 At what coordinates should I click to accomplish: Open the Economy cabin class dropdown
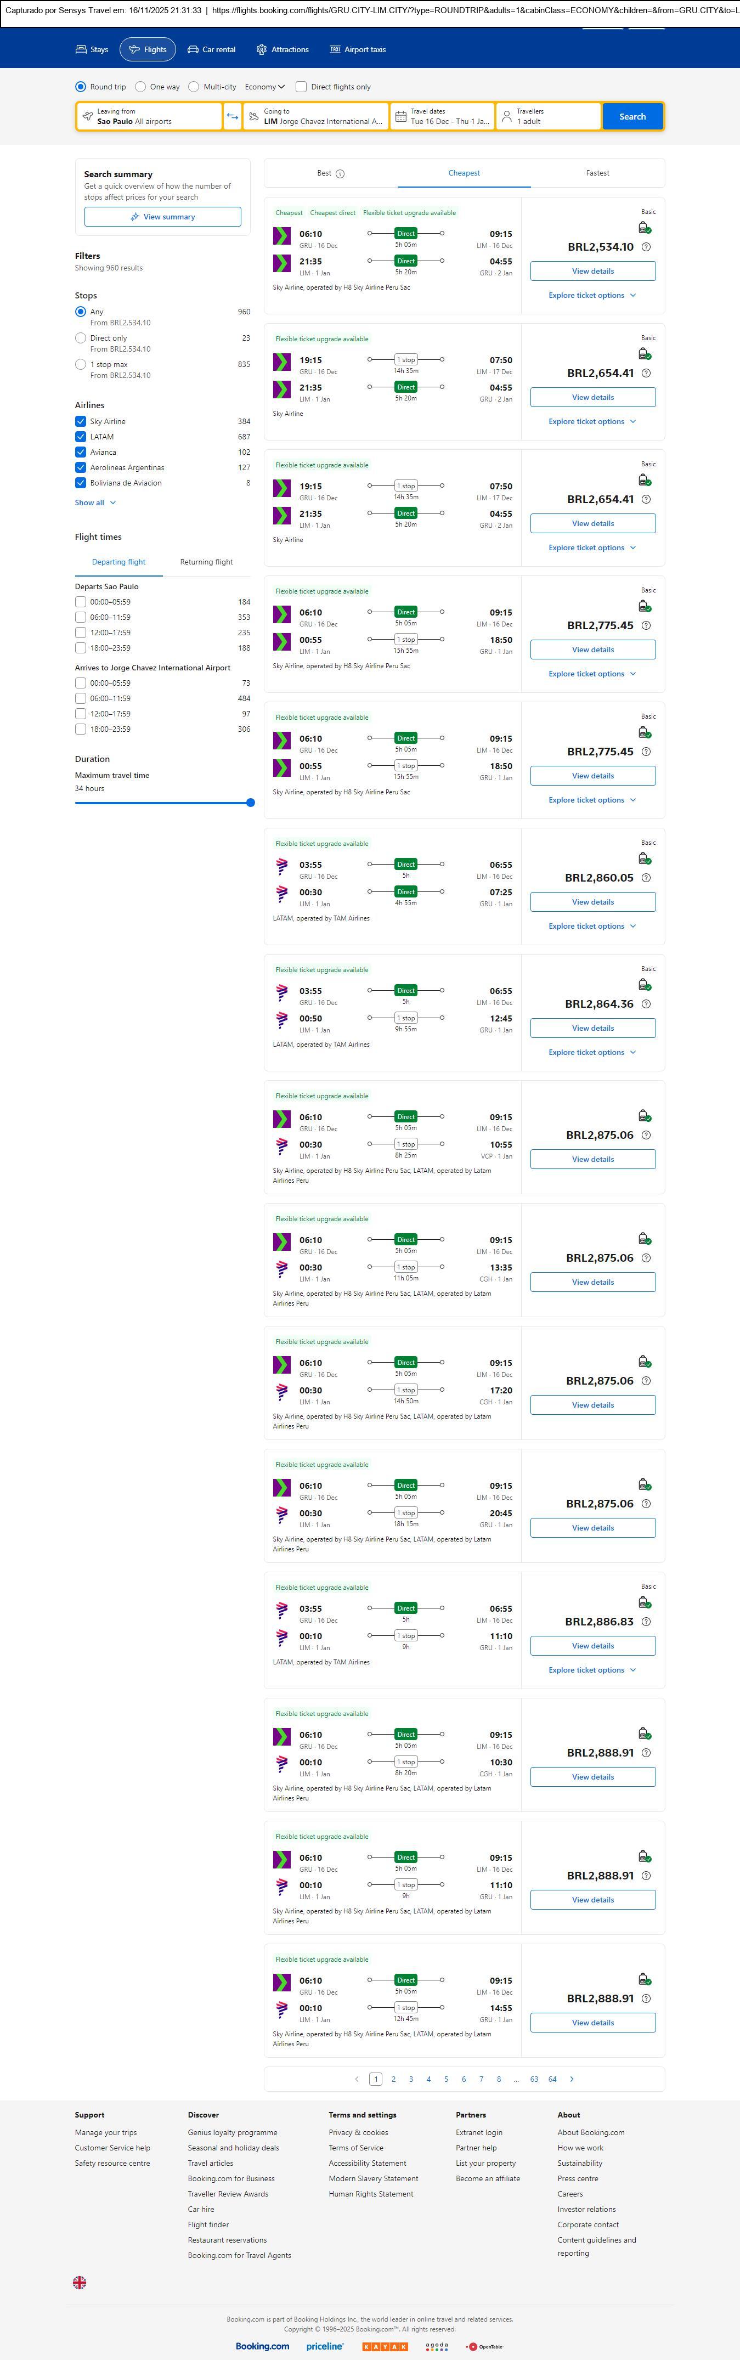tap(265, 87)
